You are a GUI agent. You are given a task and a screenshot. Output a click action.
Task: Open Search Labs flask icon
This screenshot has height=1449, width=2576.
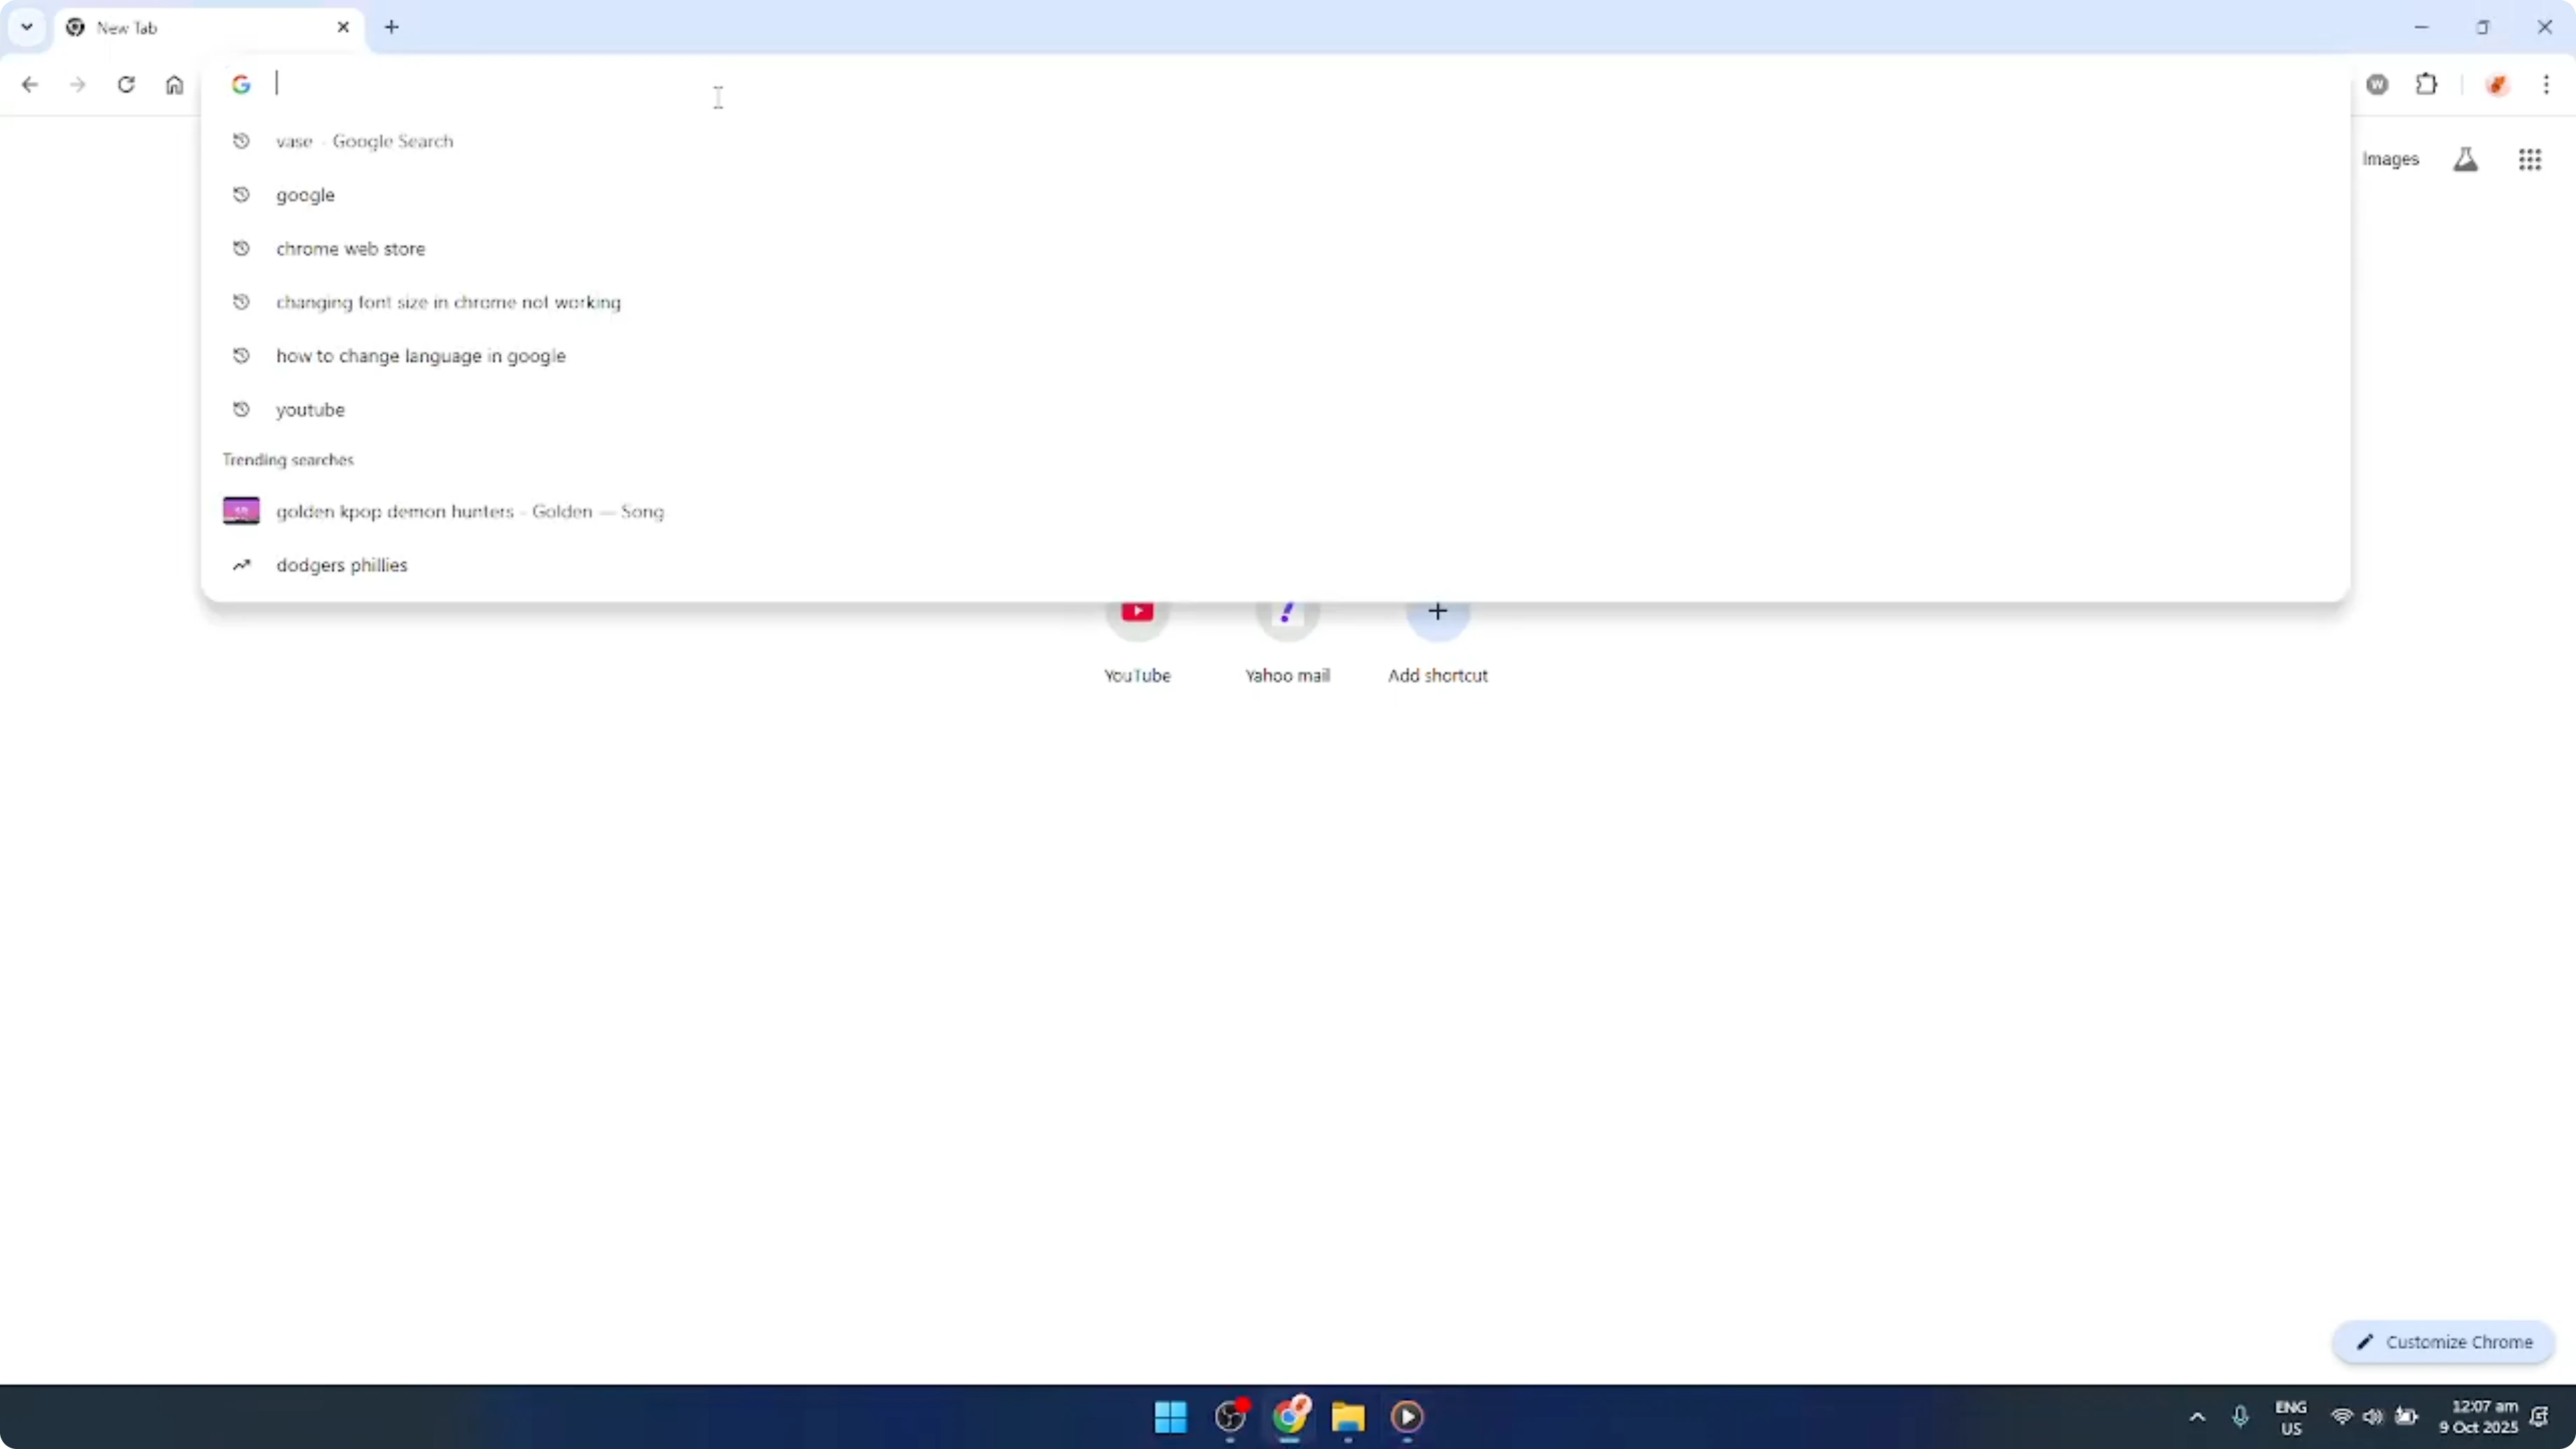coord(2466,159)
